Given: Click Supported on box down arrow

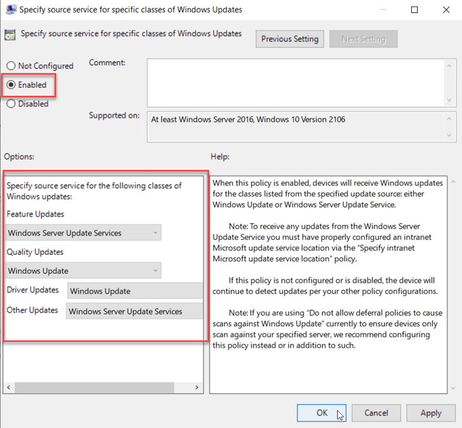Looking at the screenshot, I should (449, 135).
